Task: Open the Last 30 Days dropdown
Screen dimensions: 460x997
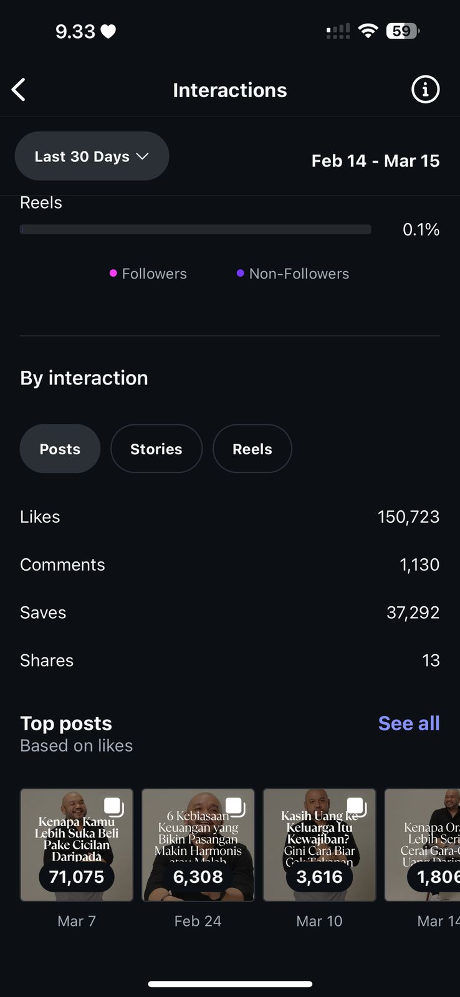Action: tap(92, 156)
